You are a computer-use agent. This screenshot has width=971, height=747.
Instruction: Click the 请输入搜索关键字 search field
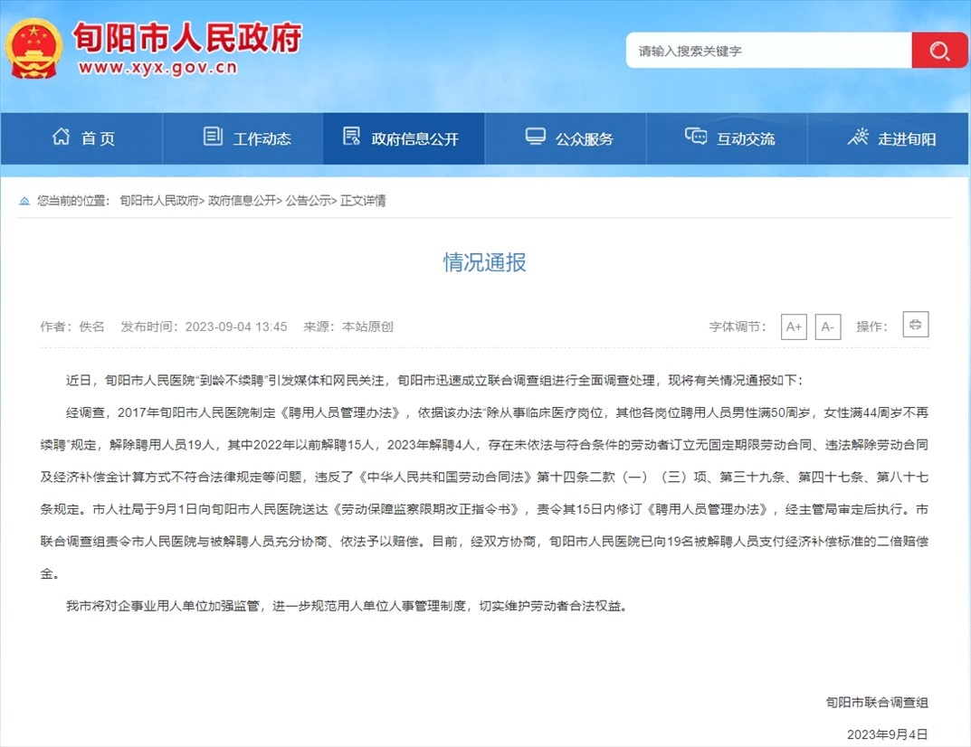pyautogui.click(x=769, y=51)
